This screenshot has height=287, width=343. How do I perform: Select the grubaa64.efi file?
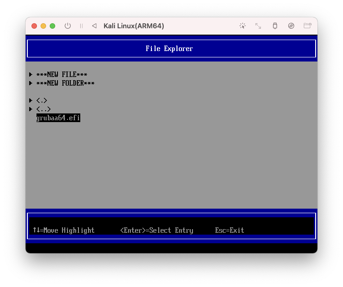tap(58, 118)
